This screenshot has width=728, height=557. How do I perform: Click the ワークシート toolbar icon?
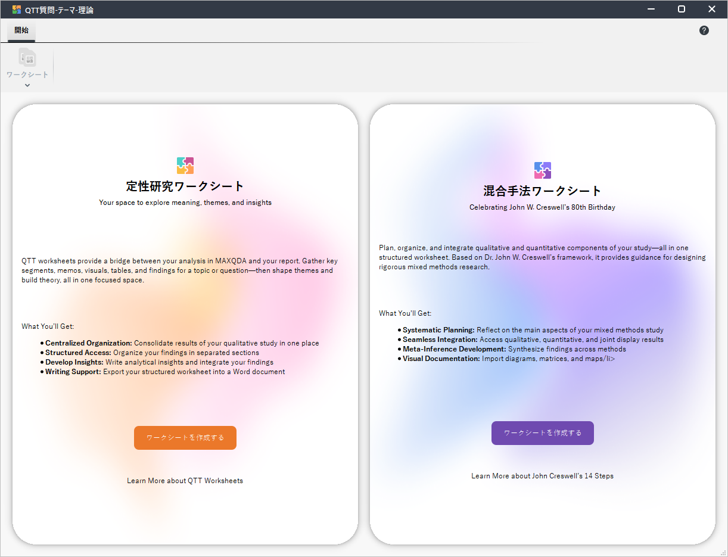tap(27, 58)
